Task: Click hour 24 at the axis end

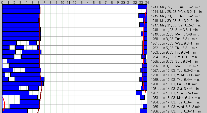Action: [x=147, y=2]
